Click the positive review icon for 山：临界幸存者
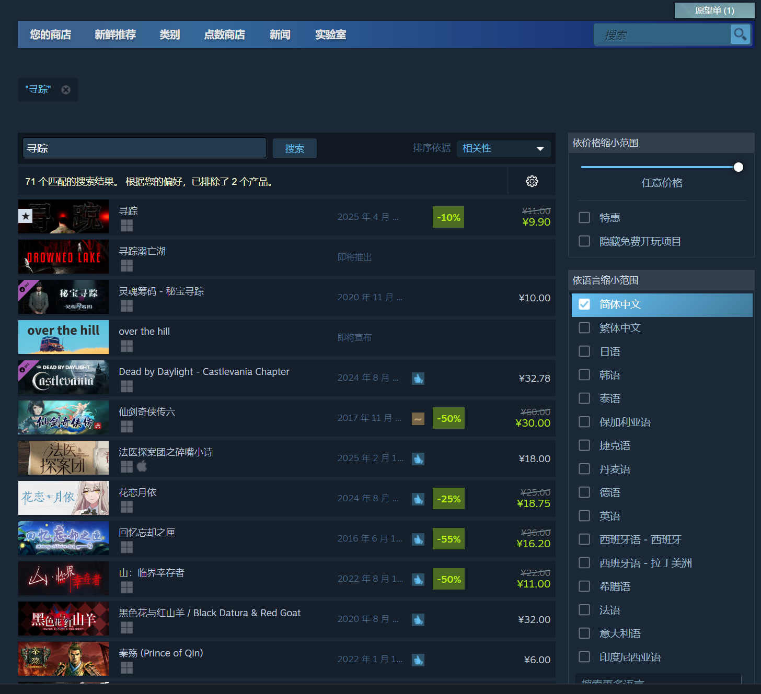 pos(418,580)
